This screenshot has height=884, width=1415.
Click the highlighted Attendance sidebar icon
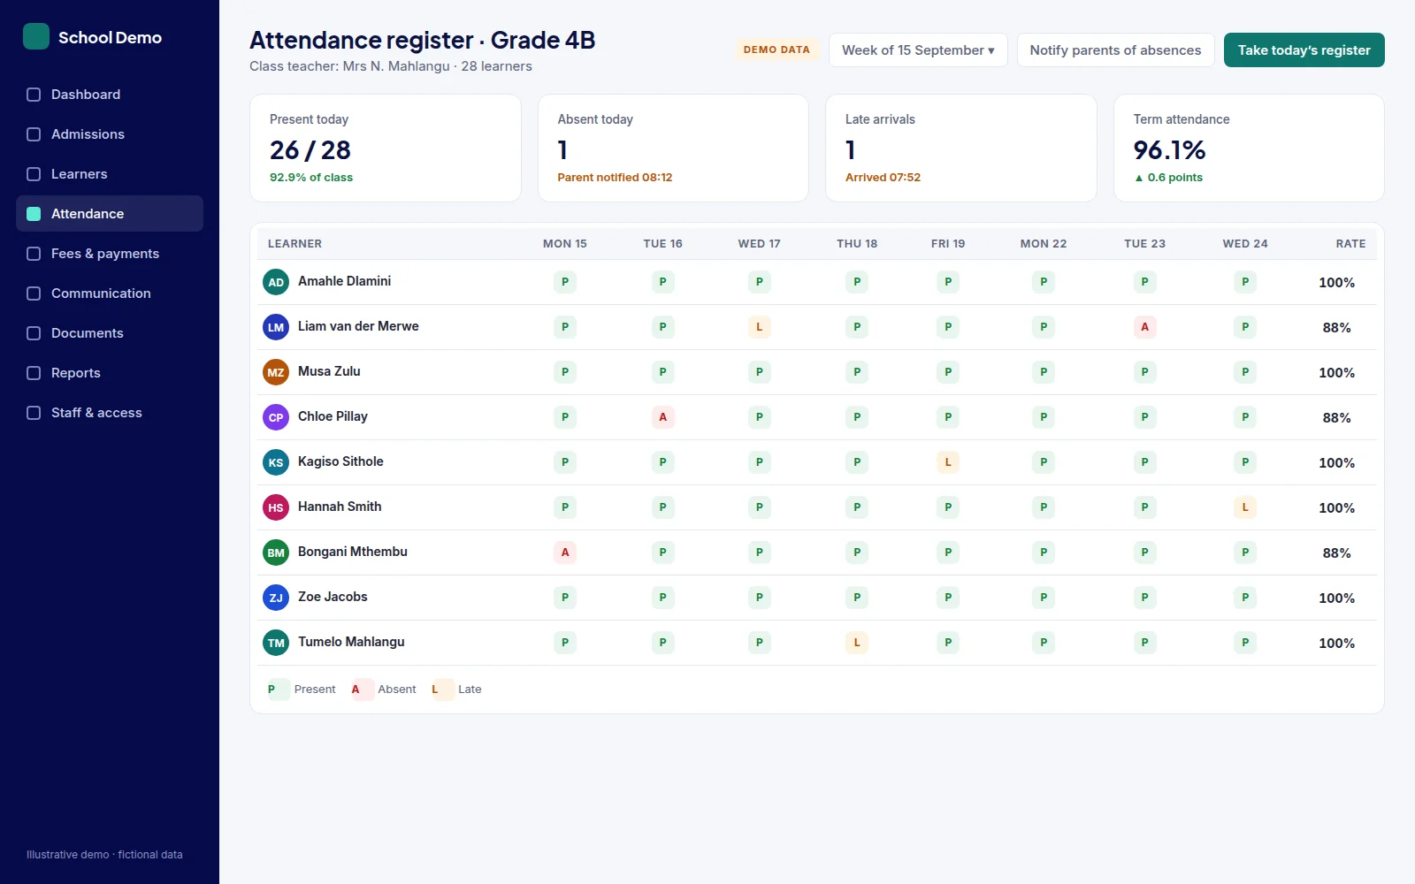[x=34, y=214]
